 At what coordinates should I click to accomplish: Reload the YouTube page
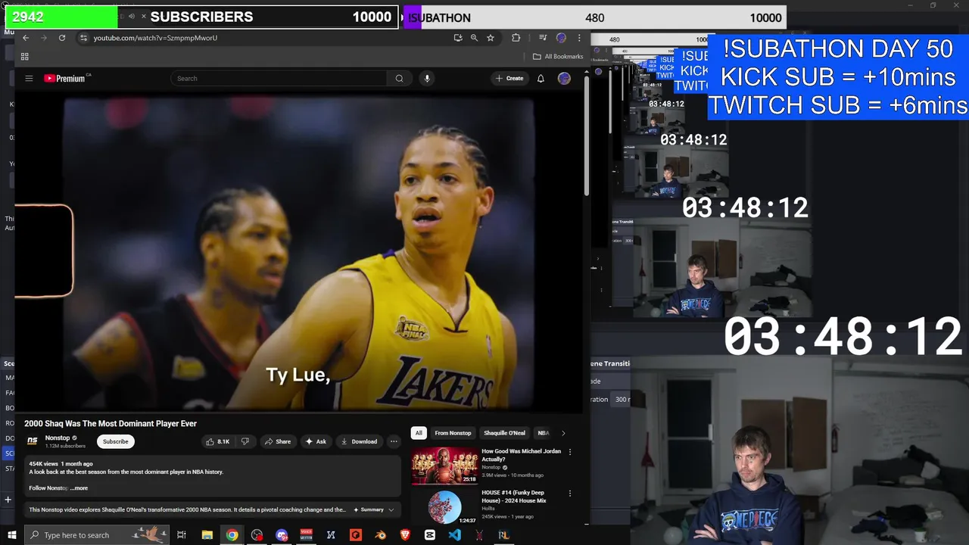click(62, 38)
